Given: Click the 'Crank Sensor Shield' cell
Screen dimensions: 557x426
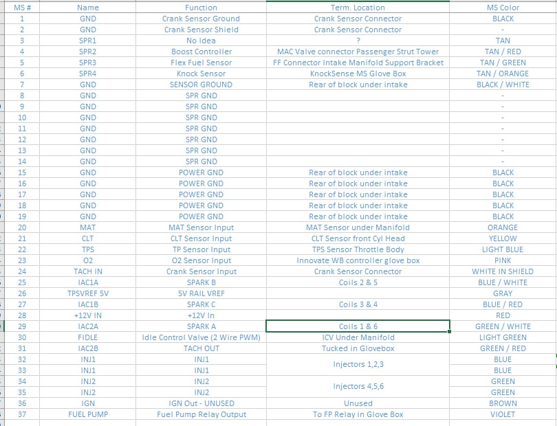Looking at the screenshot, I should pyautogui.click(x=201, y=30).
